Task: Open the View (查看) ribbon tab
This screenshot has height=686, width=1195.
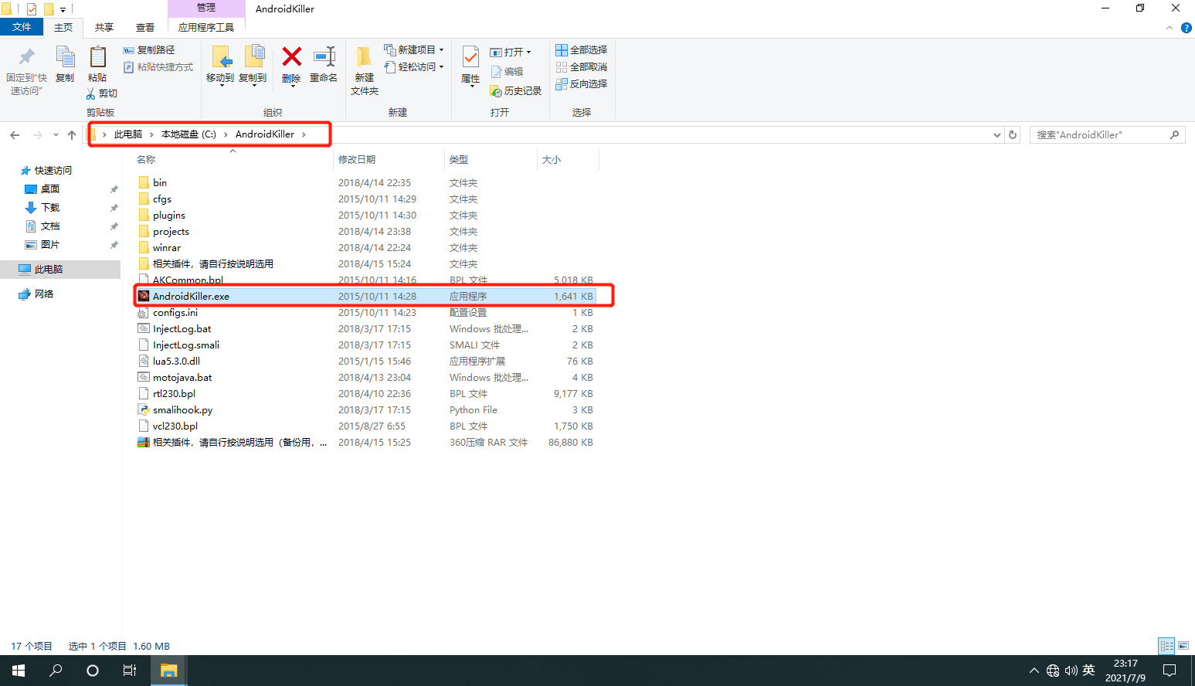Action: pyautogui.click(x=145, y=27)
